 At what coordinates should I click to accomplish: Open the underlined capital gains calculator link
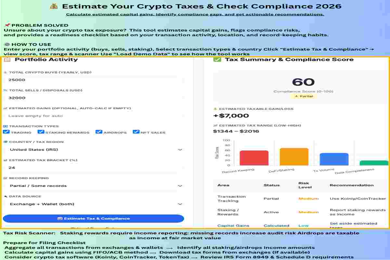[195, 14]
